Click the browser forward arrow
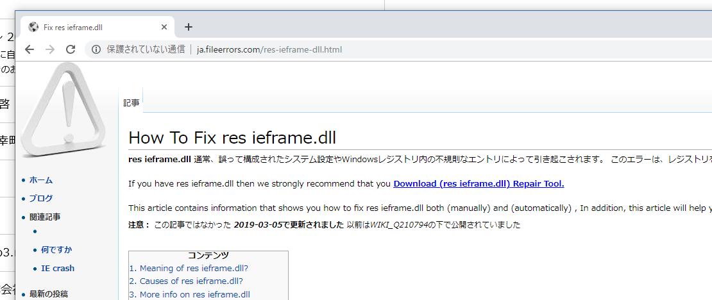712x300 pixels. point(50,49)
